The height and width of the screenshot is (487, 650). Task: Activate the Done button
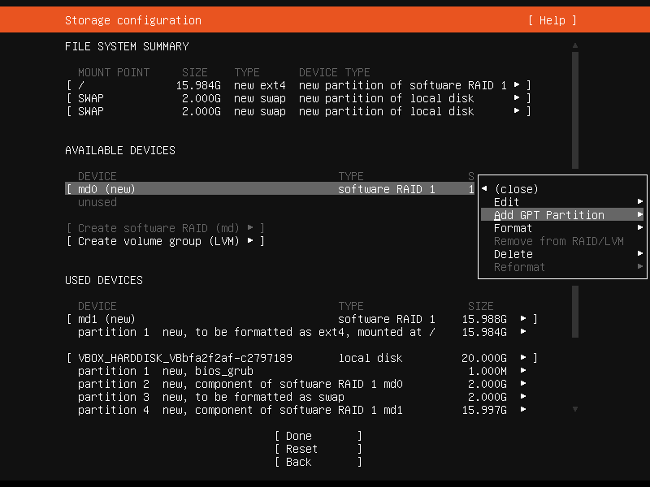tap(318, 436)
